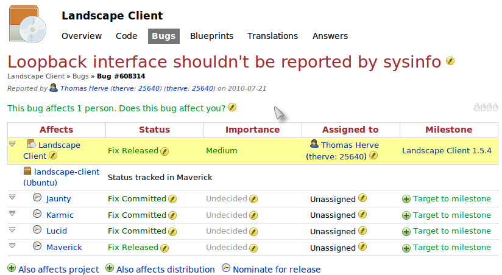
Task: Switch to the Translations tab
Action: [x=272, y=36]
